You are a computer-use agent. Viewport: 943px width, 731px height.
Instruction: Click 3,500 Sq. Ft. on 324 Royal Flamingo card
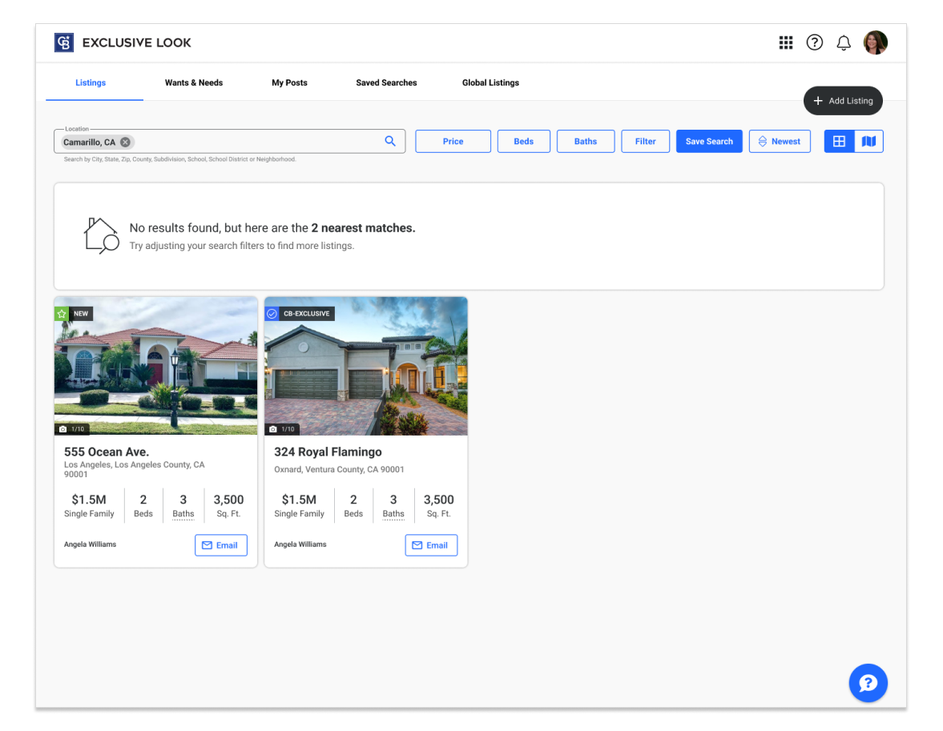pos(438,505)
